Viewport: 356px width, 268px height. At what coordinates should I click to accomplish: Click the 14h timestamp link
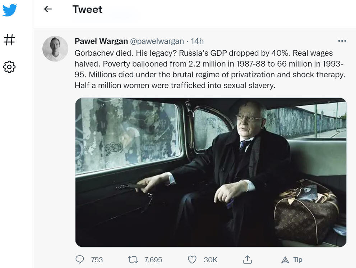point(197,41)
